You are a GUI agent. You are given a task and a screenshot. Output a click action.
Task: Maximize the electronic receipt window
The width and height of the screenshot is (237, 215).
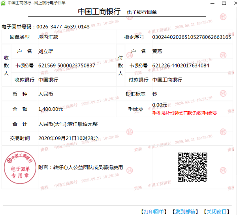224,3
